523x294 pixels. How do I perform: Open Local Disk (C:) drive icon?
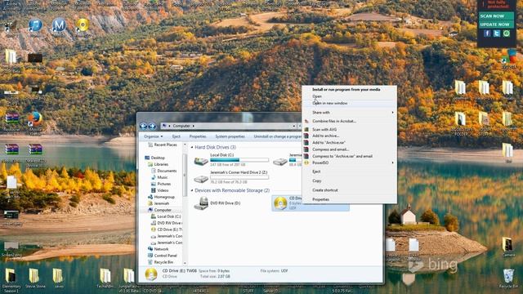coord(201,161)
